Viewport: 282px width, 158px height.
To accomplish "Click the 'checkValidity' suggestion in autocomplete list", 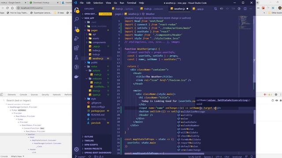I will pos(190,136).
